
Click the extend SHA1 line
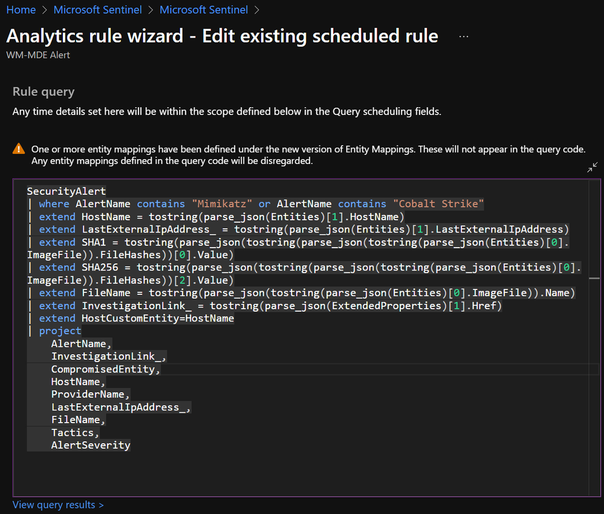click(297, 249)
